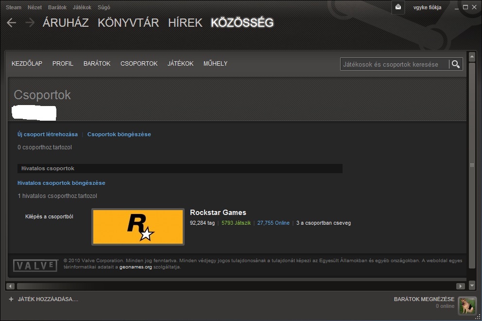Click the scroll up arrow
This screenshot has height=321, width=482.
coord(472,57)
